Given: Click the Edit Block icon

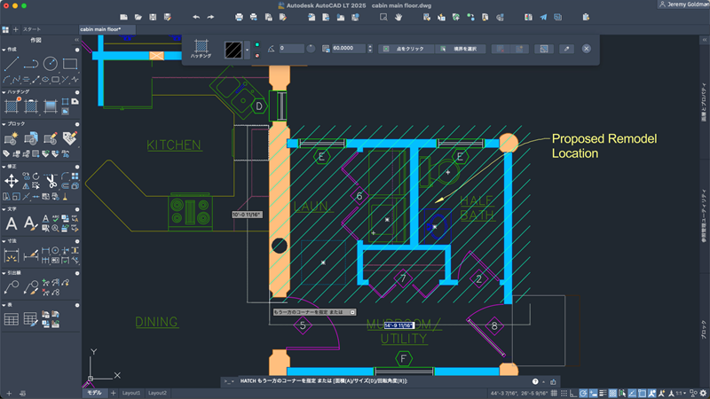Looking at the screenshot, I should pyautogui.click(x=51, y=138).
